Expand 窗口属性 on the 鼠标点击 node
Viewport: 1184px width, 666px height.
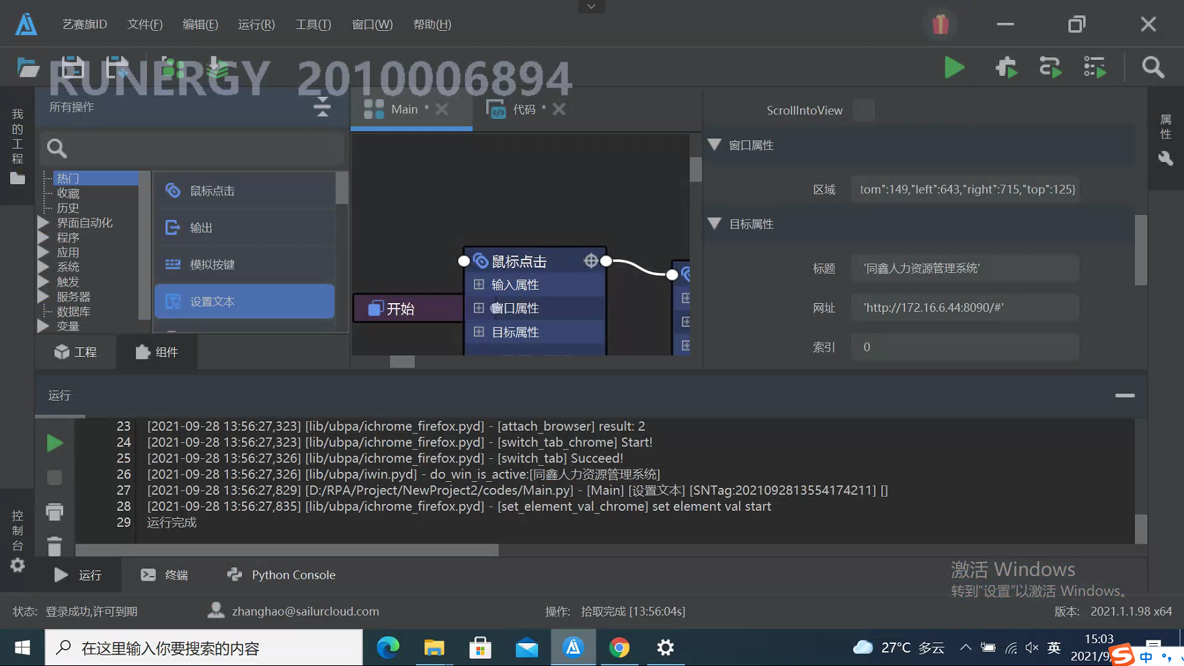pyautogui.click(x=479, y=308)
